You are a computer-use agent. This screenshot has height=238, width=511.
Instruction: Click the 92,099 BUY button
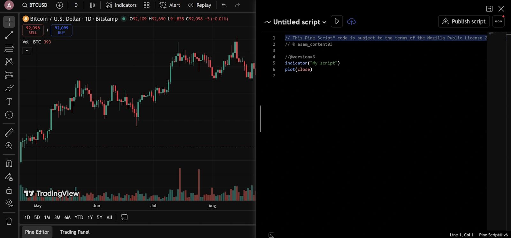61,30
